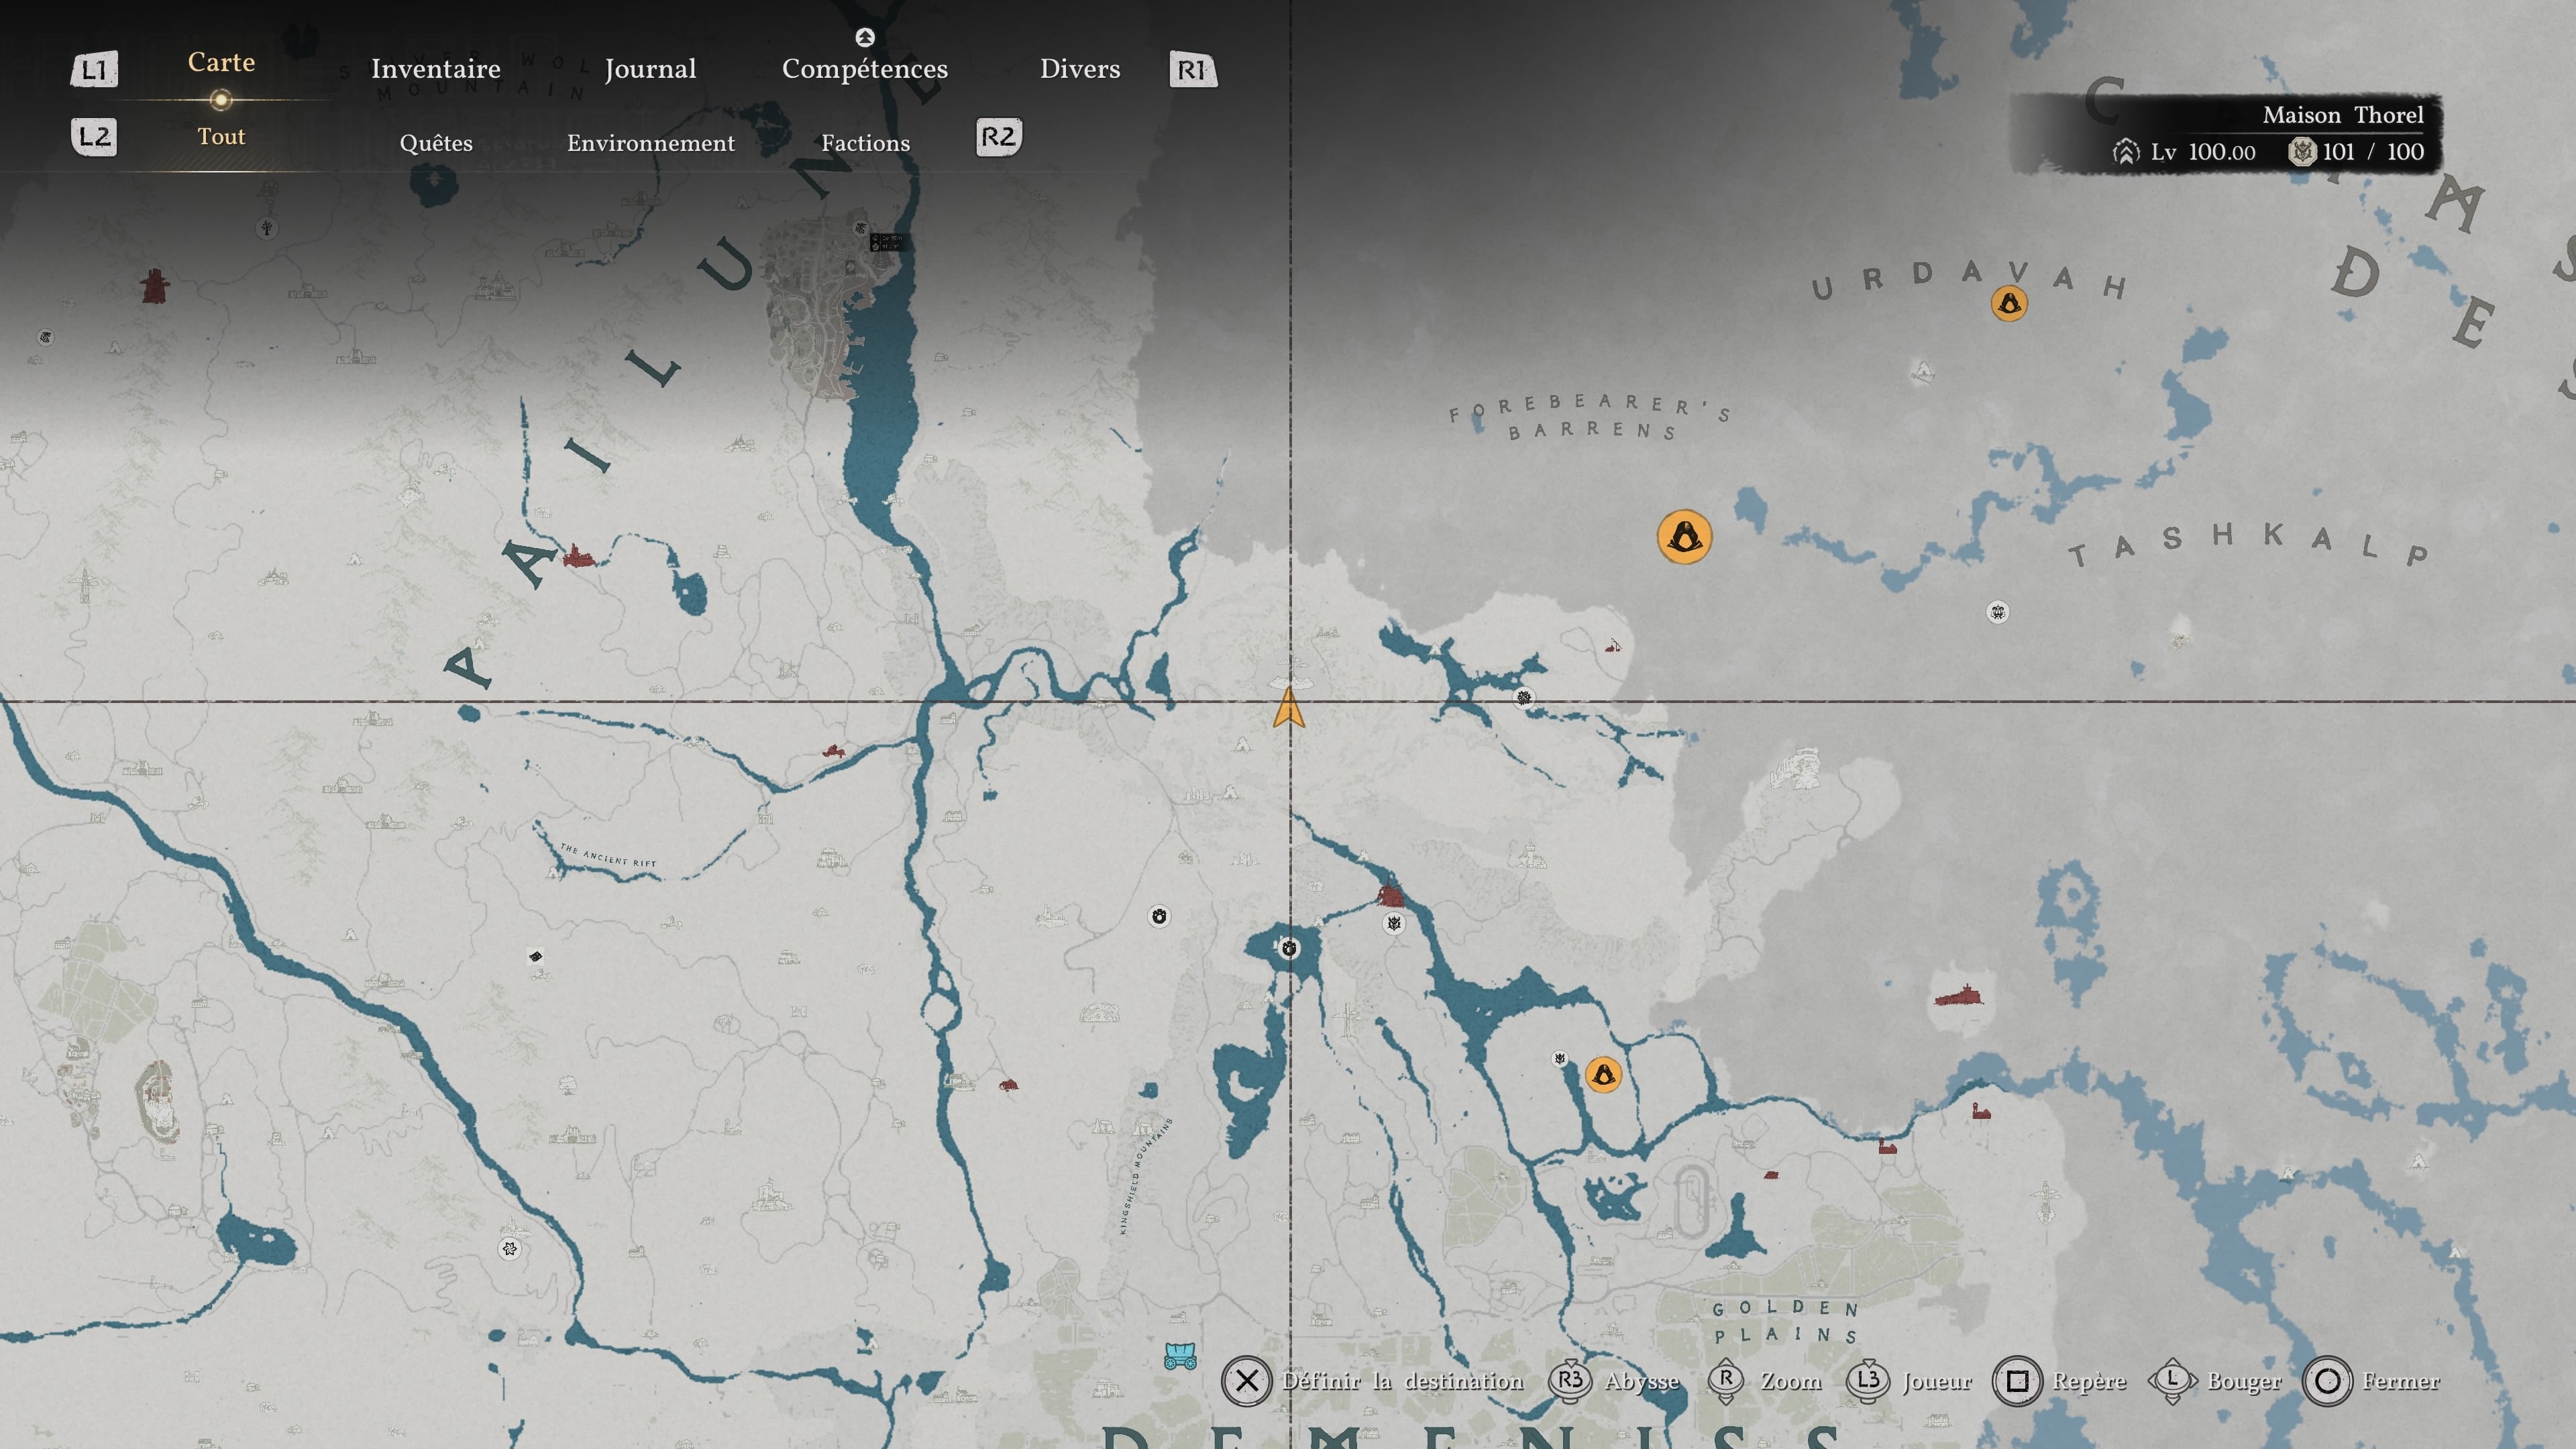Image resolution: width=2576 pixels, height=1449 pixels.
Task: Select the red fort icon beside Pailune's letter A
Action: [x=578, y=556]
